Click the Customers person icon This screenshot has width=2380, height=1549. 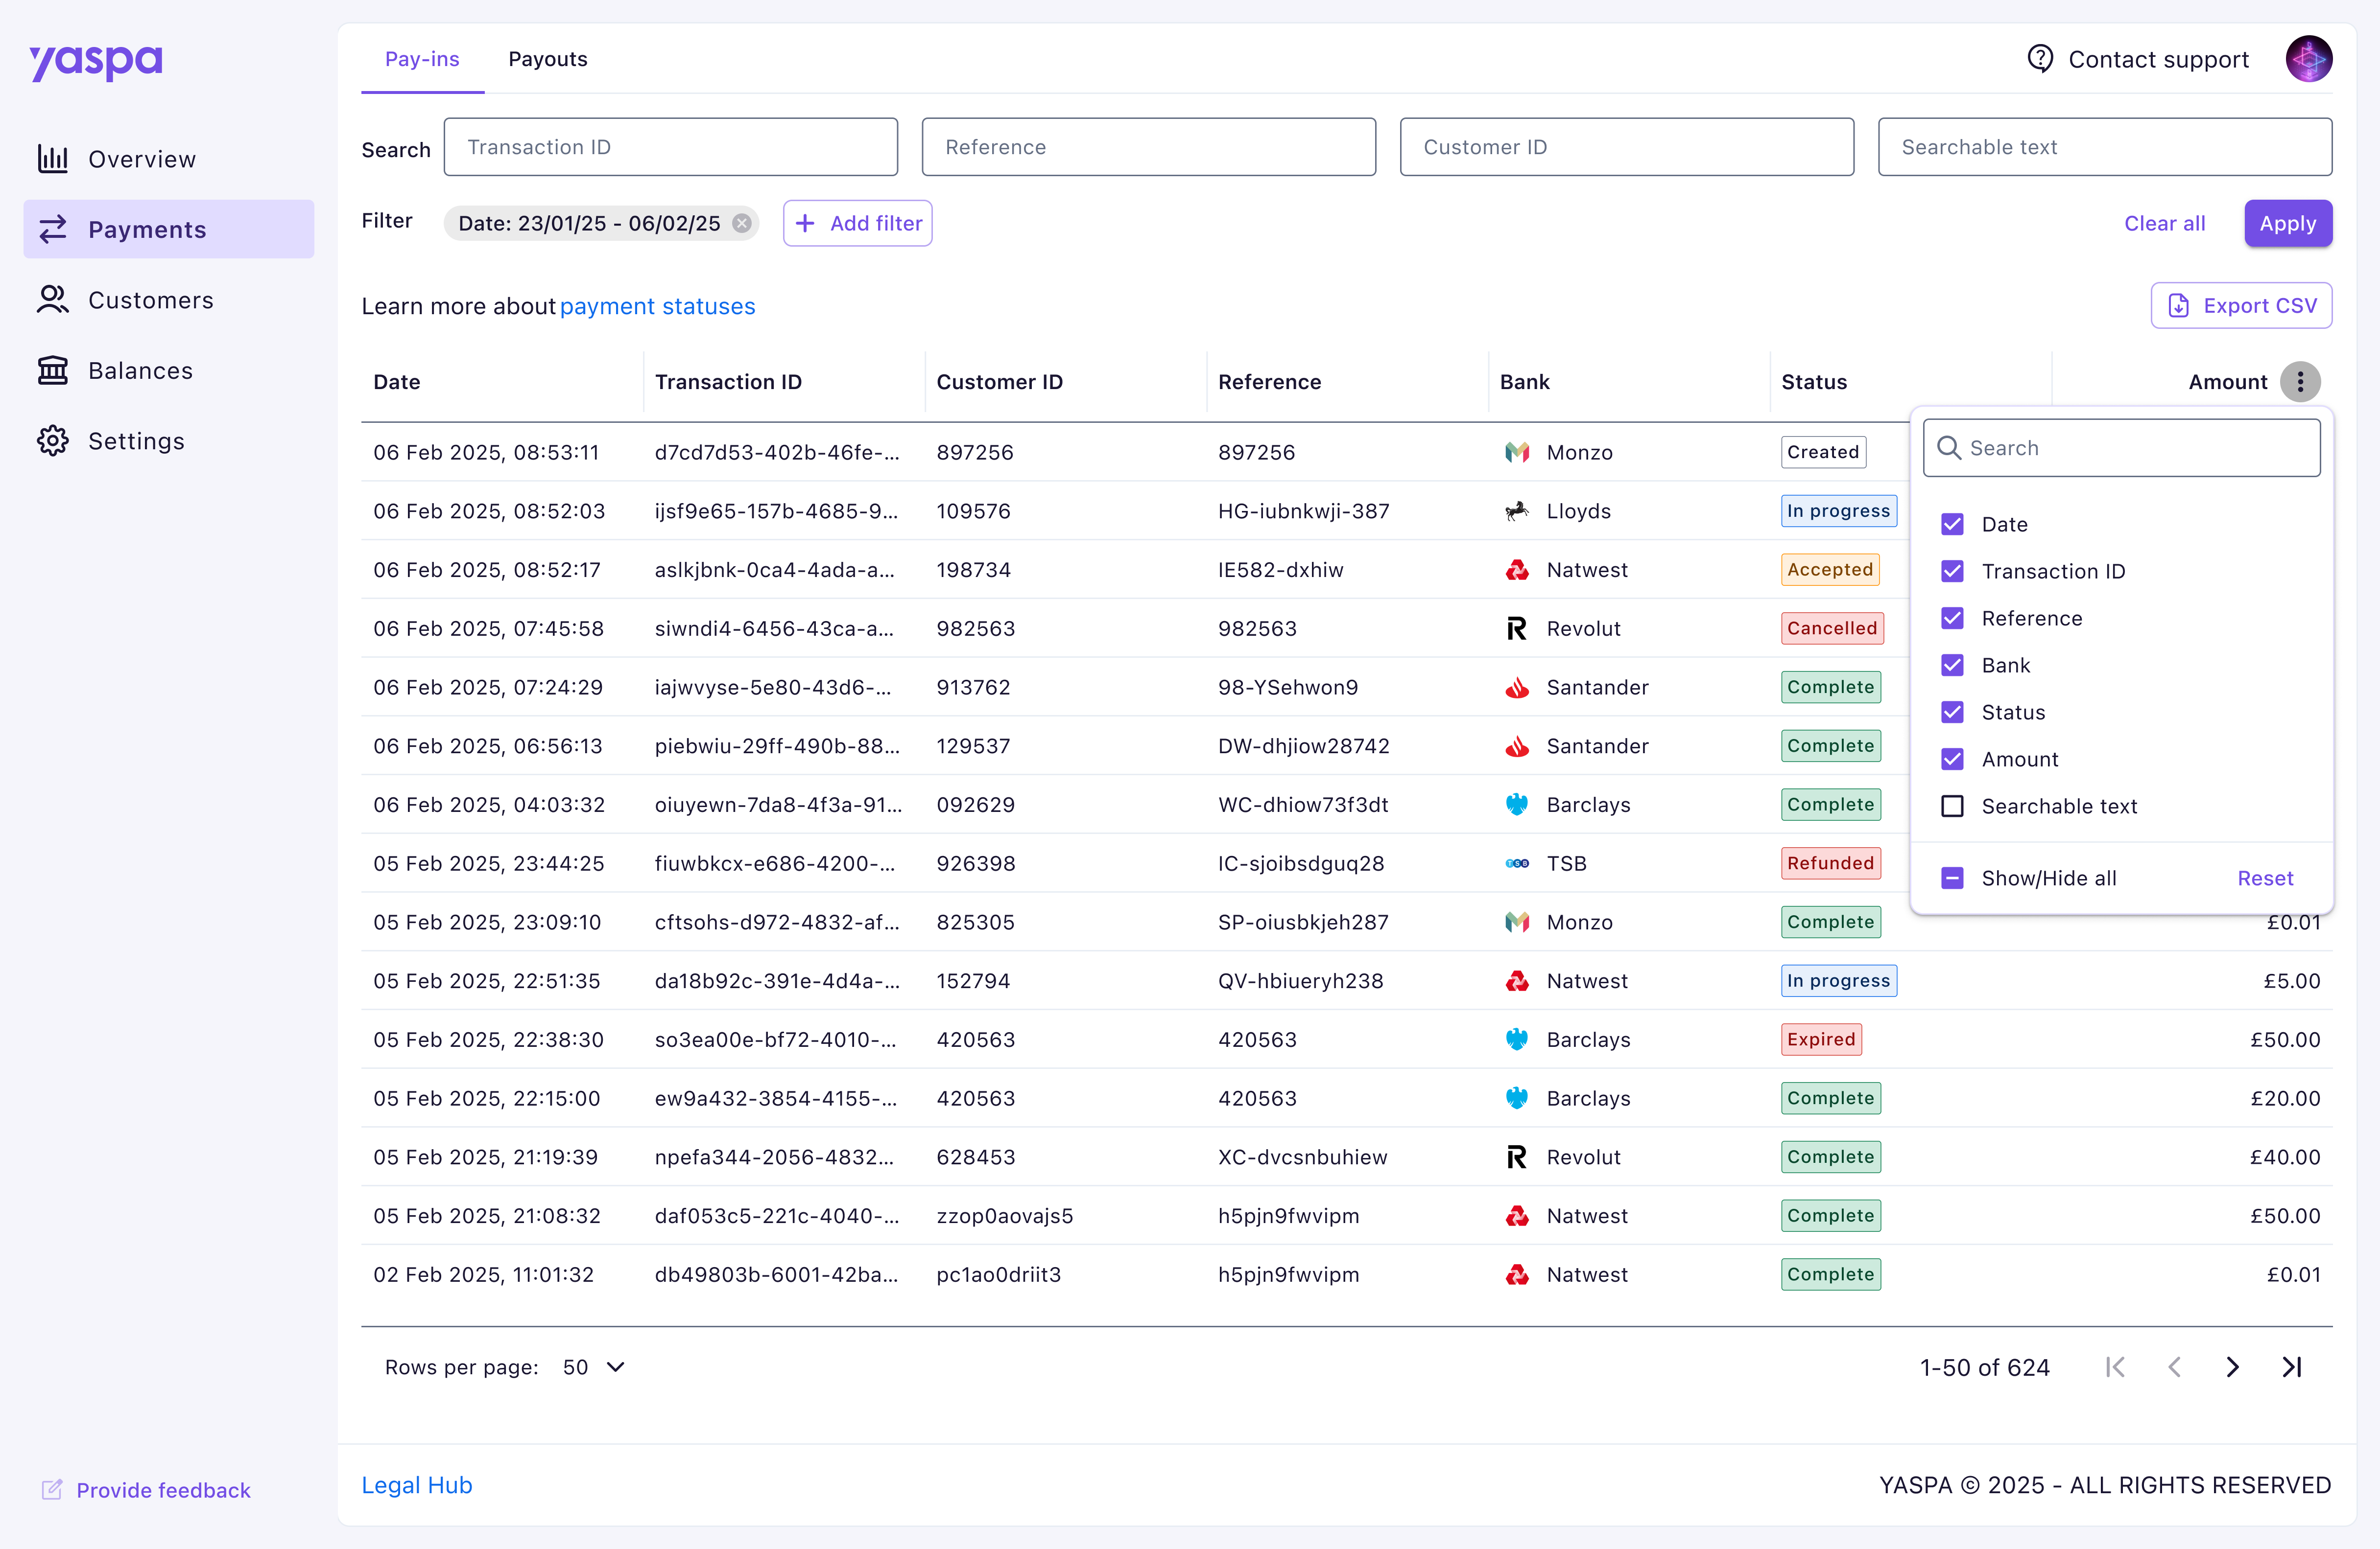pos(53,300)
